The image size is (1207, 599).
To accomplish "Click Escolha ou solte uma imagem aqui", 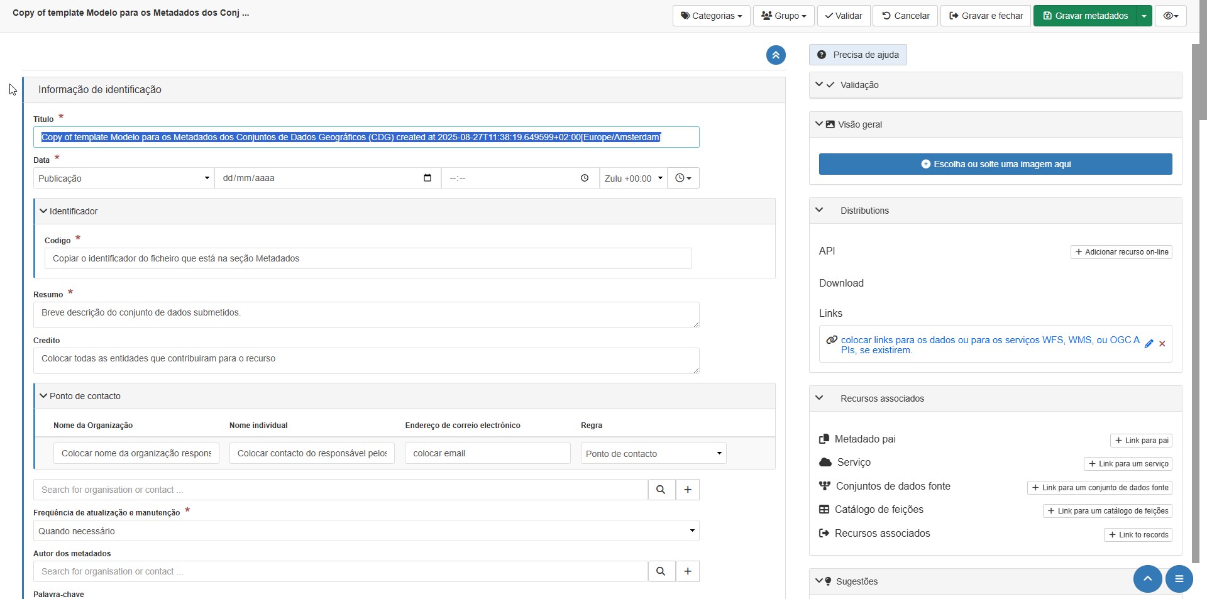I will [x=995, y=164].
